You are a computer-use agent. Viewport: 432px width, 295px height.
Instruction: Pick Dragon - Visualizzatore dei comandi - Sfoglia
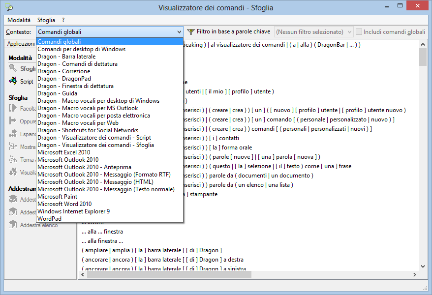pyautogui.click(x=110, y=145)
